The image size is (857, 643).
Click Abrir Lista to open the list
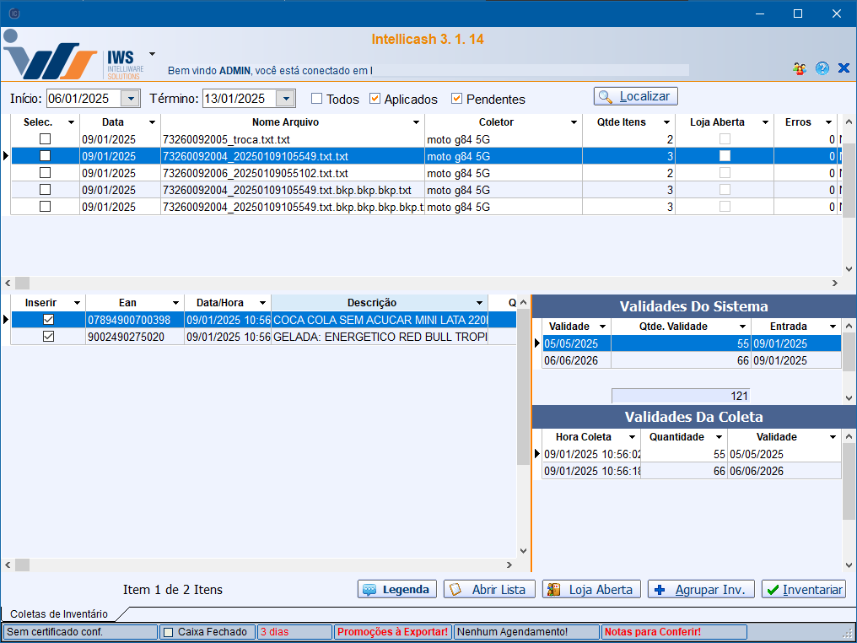[x=489, y=590]
